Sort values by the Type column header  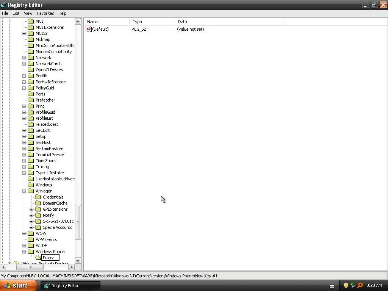tap(152, 22)
